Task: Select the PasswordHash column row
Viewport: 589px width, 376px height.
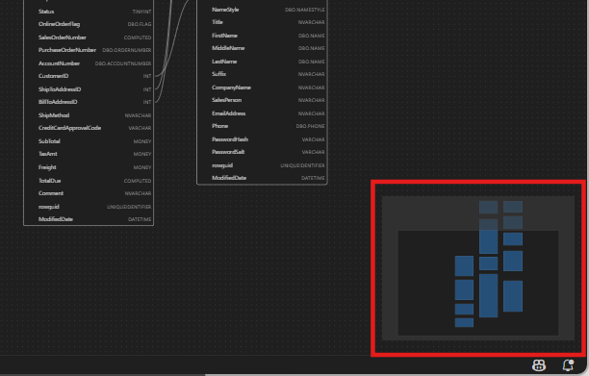Action: 262,139
